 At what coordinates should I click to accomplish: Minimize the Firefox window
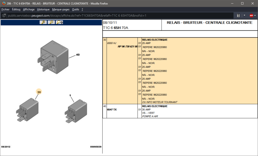(x=232, y=3)
